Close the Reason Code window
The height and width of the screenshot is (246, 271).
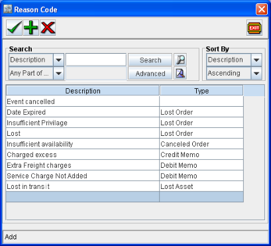click(x=262, y=9)
